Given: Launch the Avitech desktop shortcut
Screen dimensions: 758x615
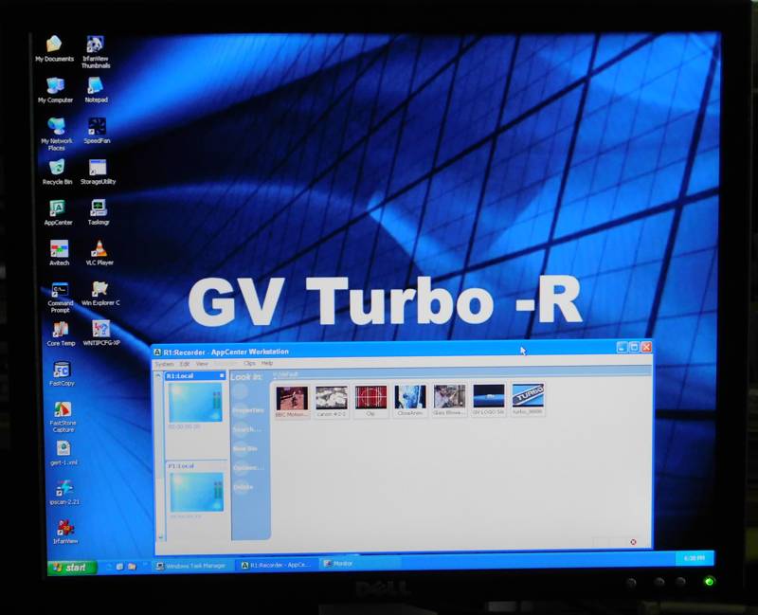Looking at the screenshot, I should pyautogui.click(x=60, y=253).
